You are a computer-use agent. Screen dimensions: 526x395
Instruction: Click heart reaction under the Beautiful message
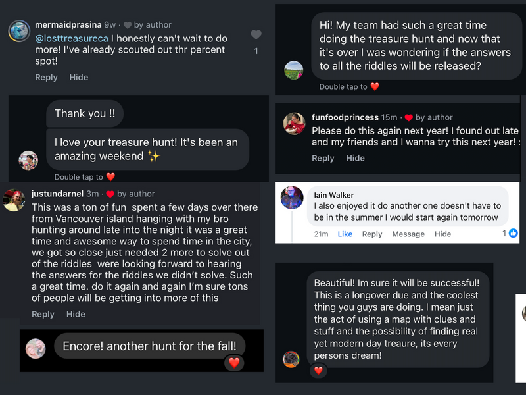pyautogui.click(x=318, y=371)
